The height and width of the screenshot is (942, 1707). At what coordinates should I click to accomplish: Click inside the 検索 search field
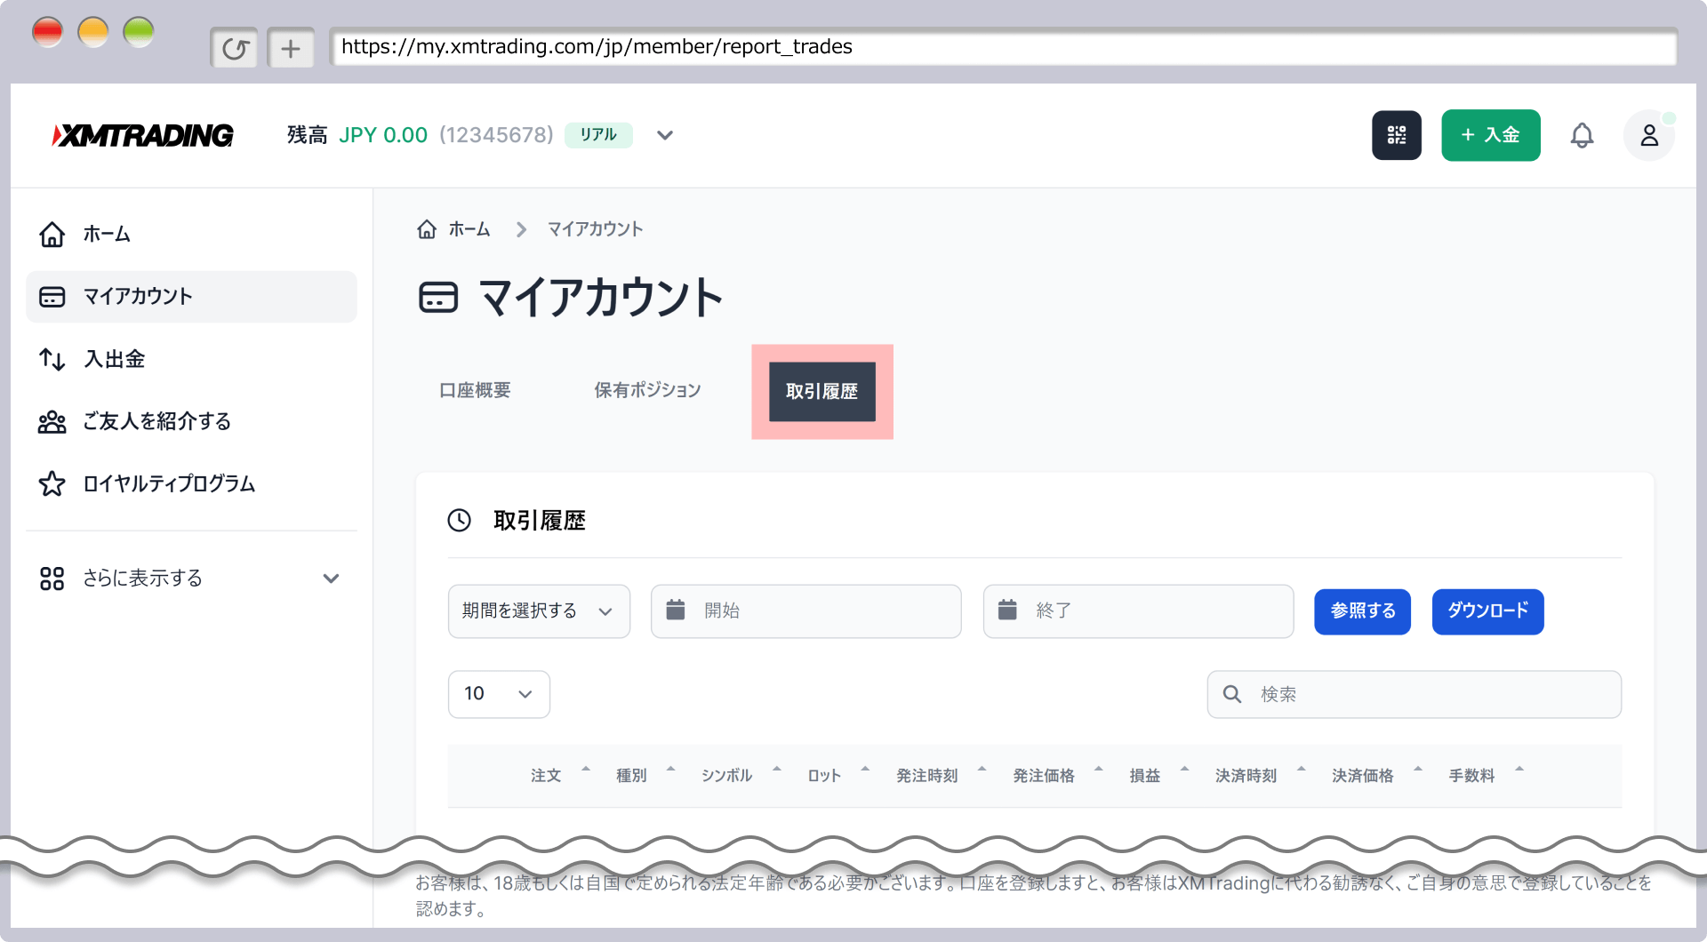(x=1414, y=694)
